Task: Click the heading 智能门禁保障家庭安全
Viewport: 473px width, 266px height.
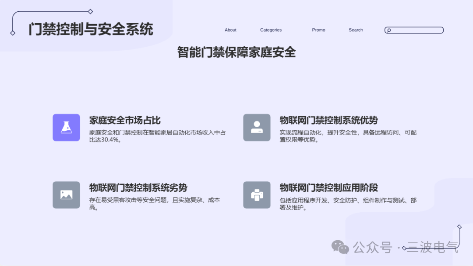Action: (236, 52)
